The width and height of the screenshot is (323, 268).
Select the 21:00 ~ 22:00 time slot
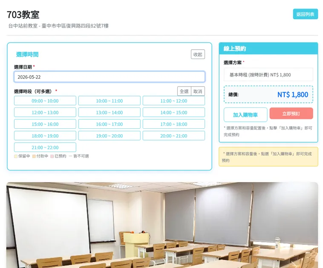tap(45, 147)
